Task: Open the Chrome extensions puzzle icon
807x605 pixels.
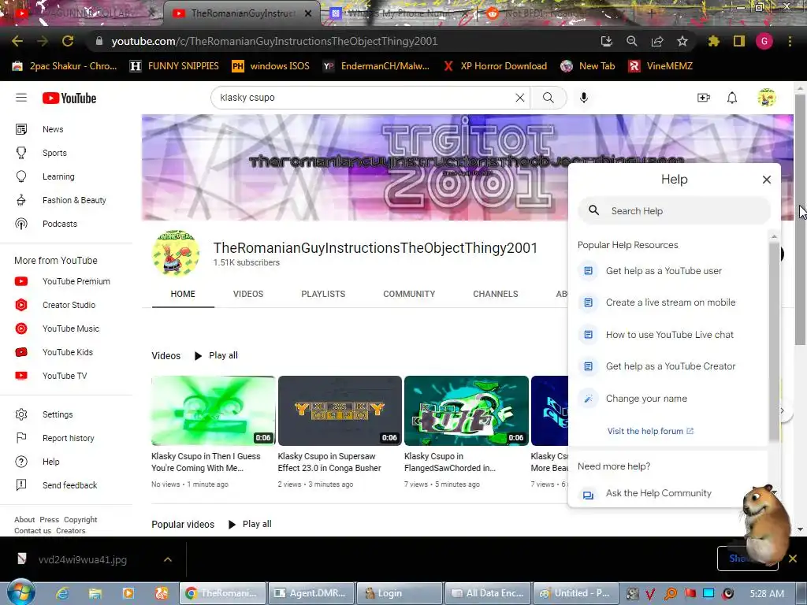Action: pos(713,41)
